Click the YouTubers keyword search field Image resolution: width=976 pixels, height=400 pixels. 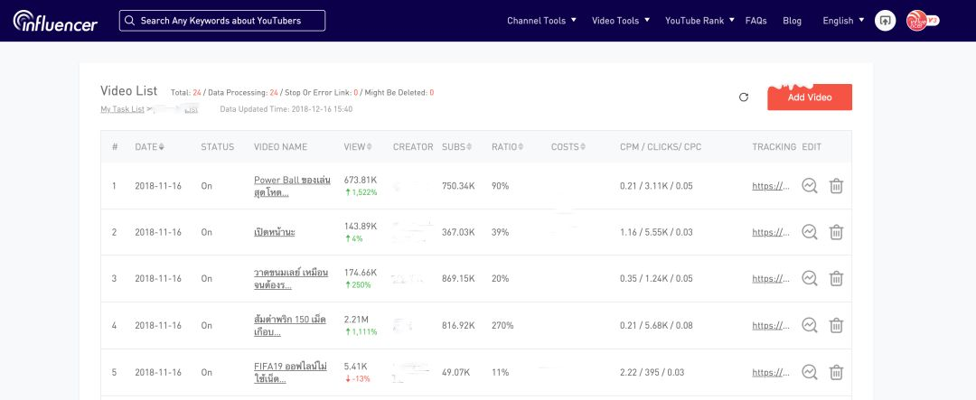[222, 21]
